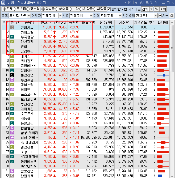The height and width of the screenshot is (178, 175).
Task: Open the 매커스 stock name
Action: (26, 56)
